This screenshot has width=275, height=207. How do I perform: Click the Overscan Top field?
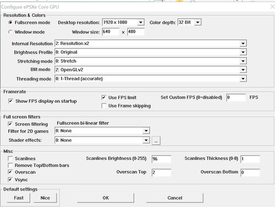(x=161, y=172)
